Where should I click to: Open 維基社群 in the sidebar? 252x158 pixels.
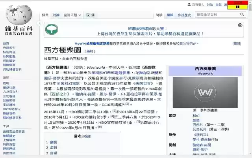(x=9, y=88)
